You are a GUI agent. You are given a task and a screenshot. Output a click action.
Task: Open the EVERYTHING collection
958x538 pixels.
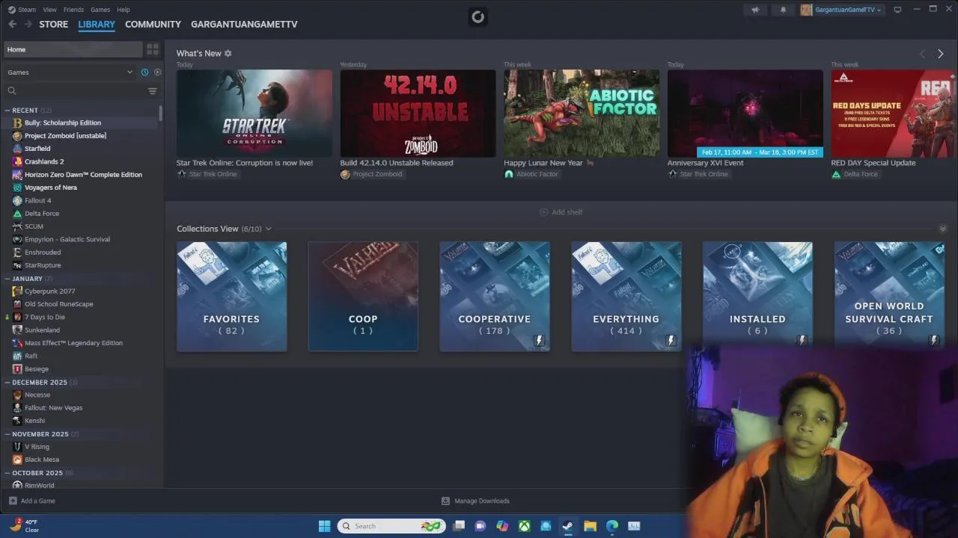626,297
